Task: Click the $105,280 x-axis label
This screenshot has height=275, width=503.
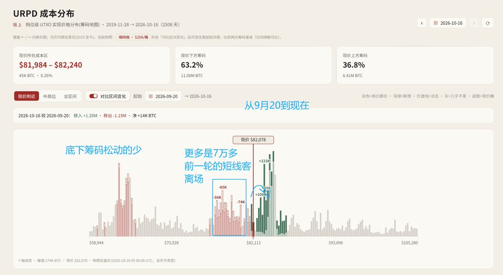Action: (410, 243)
